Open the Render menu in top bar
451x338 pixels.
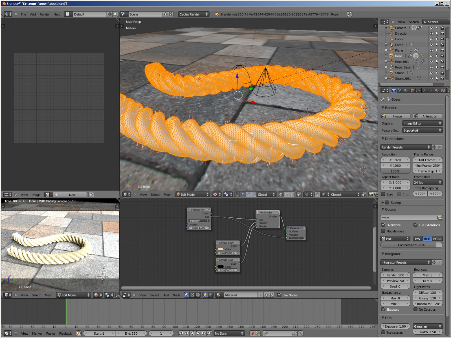coord(45,14)
